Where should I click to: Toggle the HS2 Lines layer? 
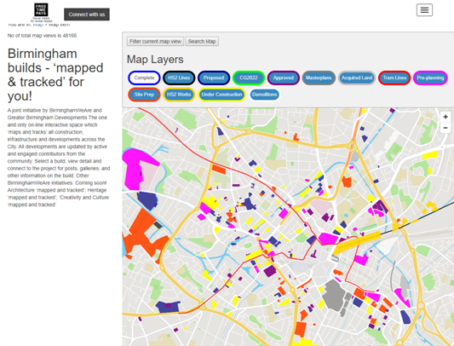(179, 78)
